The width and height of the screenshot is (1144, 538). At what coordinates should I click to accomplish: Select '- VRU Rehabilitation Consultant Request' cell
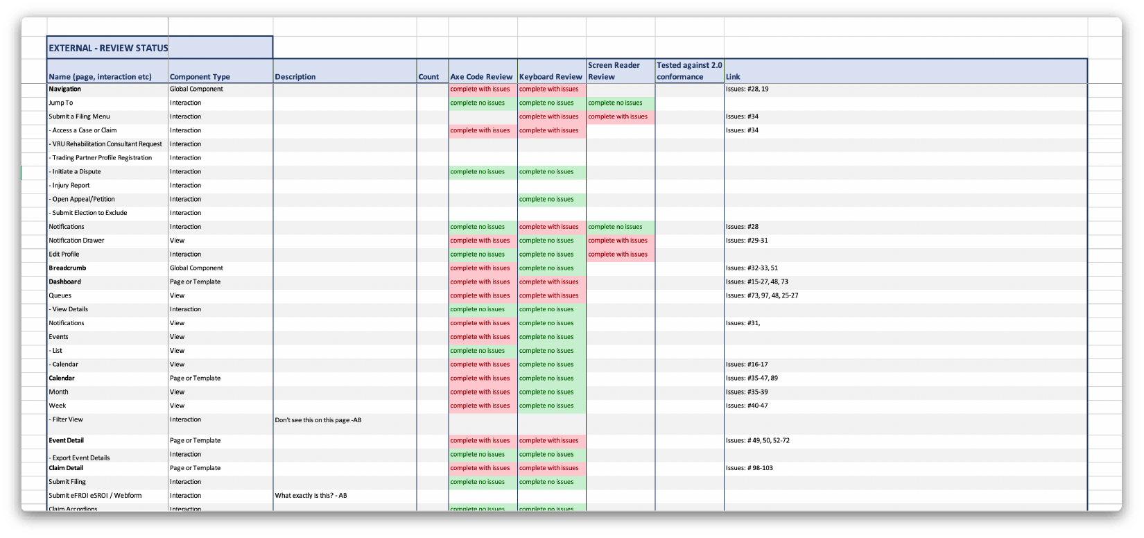point(107,144)
